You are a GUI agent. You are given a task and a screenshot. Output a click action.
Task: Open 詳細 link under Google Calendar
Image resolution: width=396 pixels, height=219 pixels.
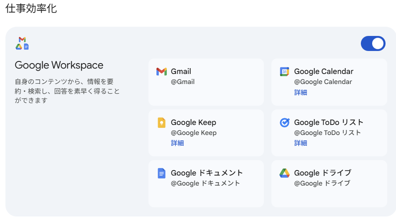point(301,92)
